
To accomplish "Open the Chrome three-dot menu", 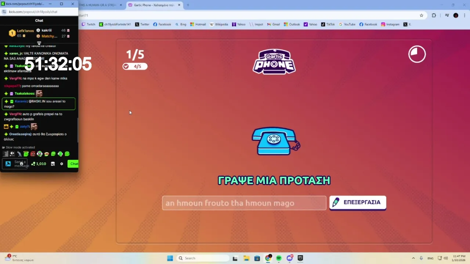I will pyautogui.click(x=464, y=15).
